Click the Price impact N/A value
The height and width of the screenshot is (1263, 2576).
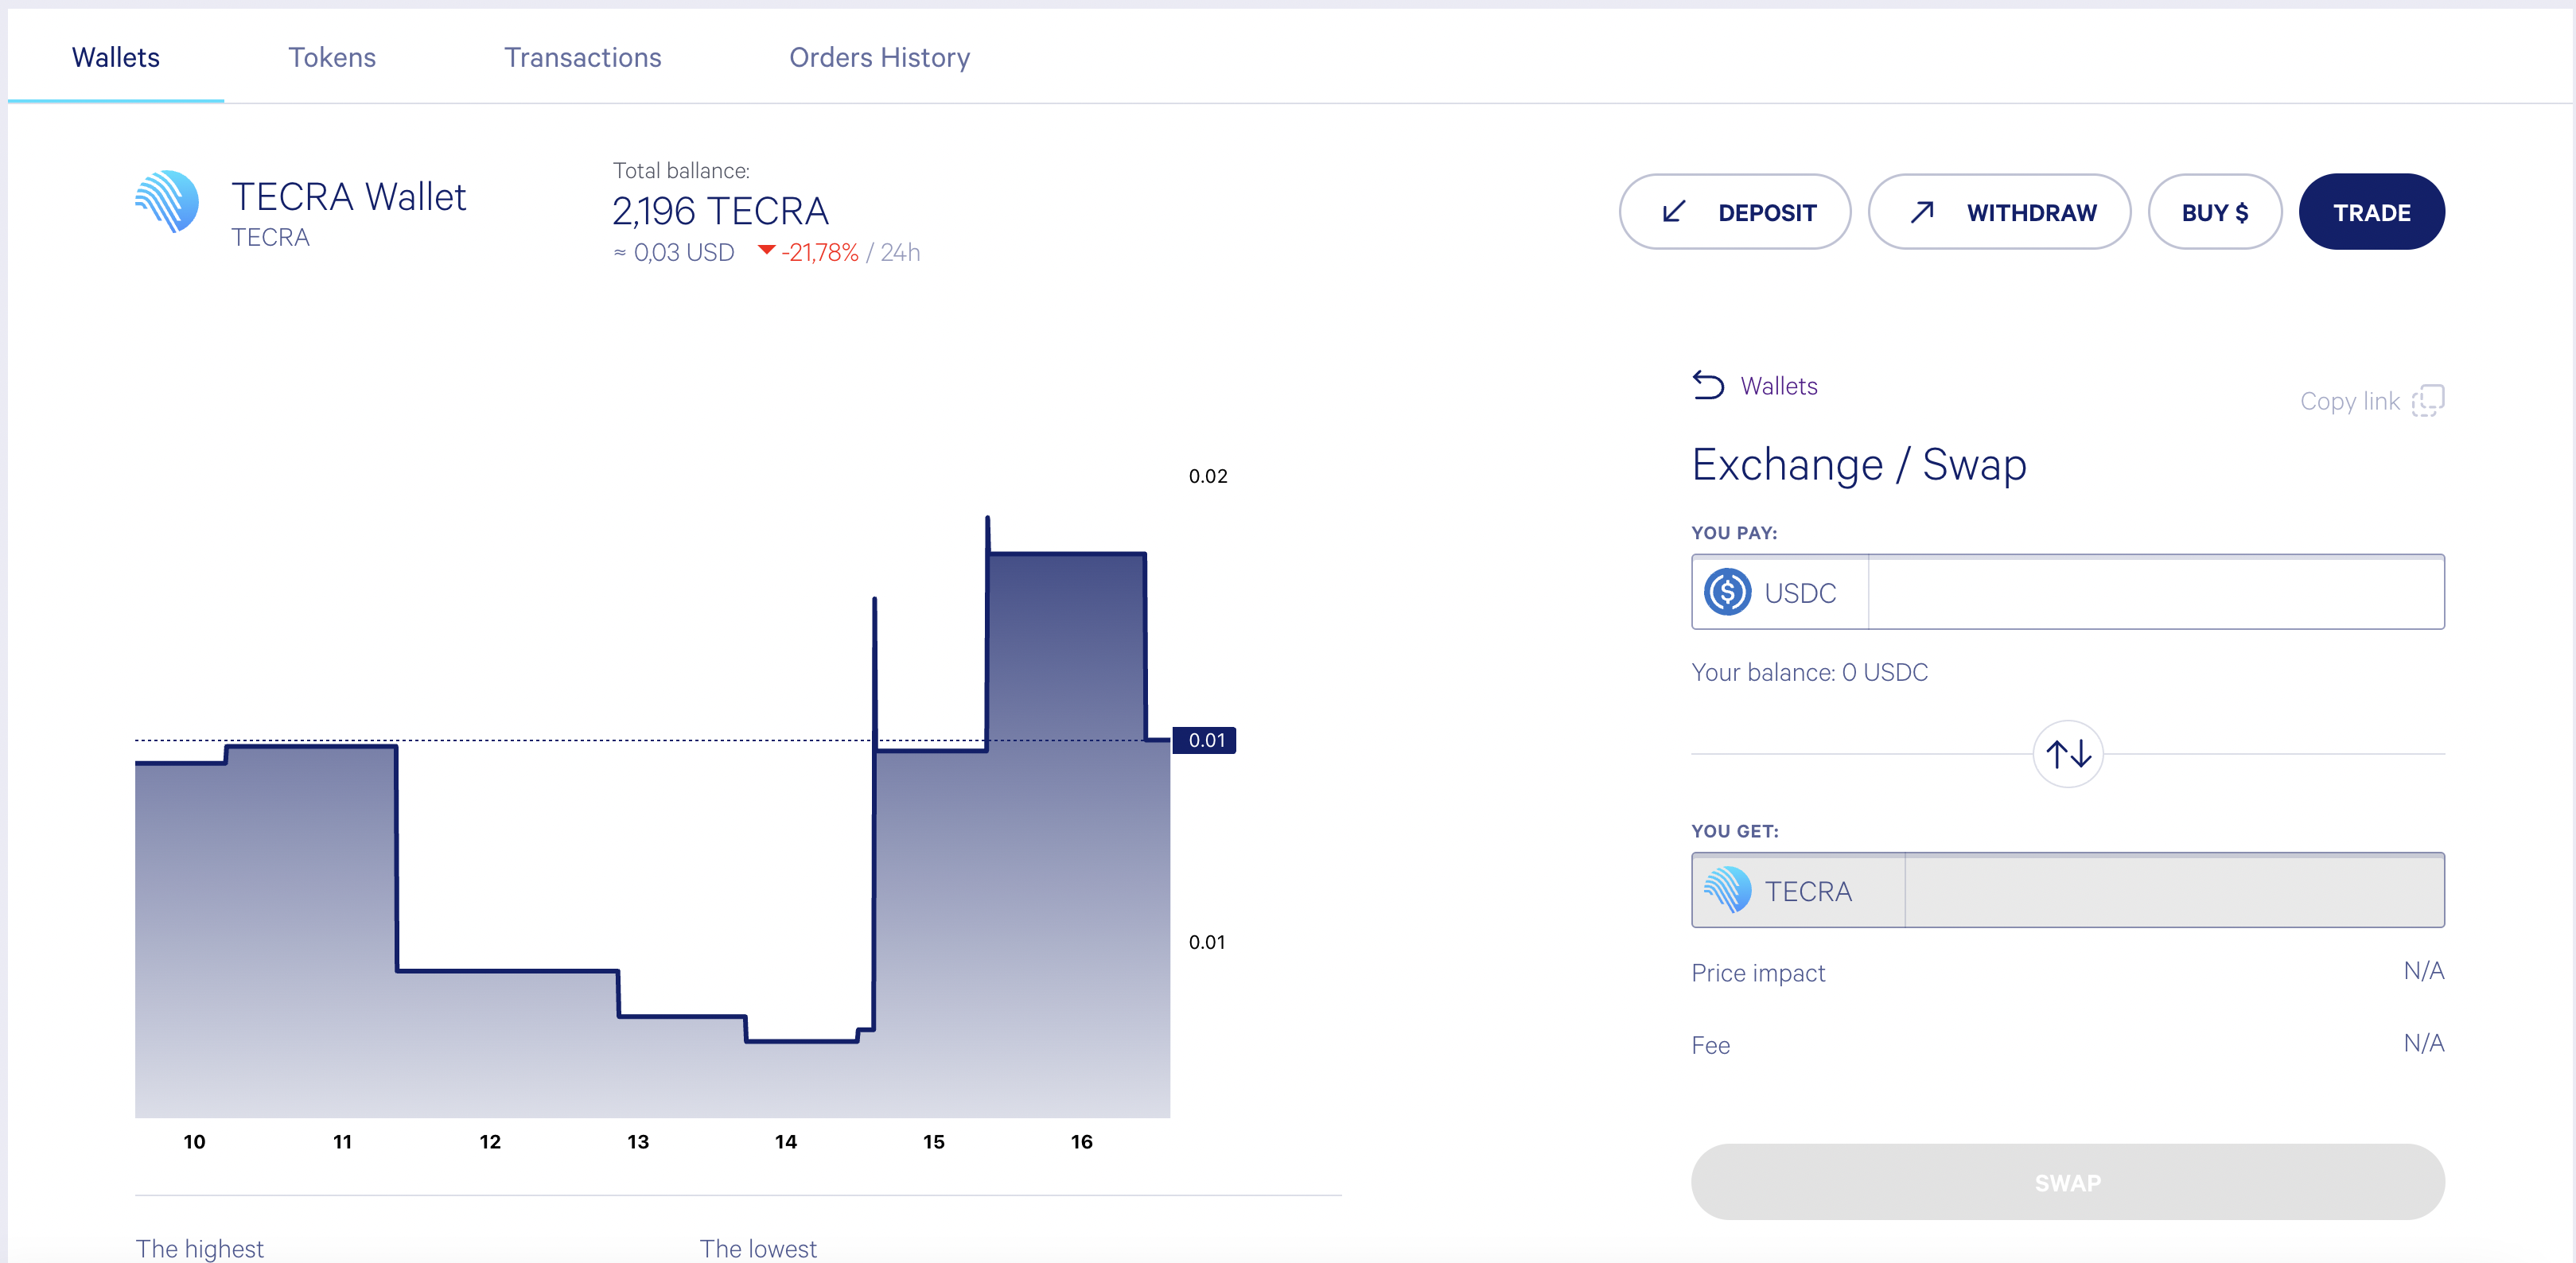click(x=2424, y=971)
